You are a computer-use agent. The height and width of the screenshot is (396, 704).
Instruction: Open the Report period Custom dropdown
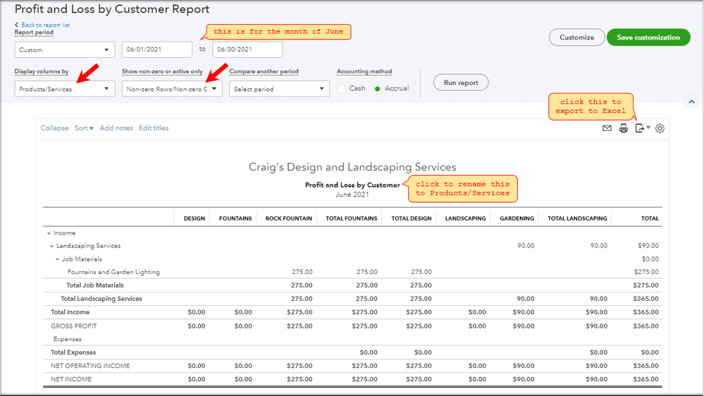click(65, 49)
